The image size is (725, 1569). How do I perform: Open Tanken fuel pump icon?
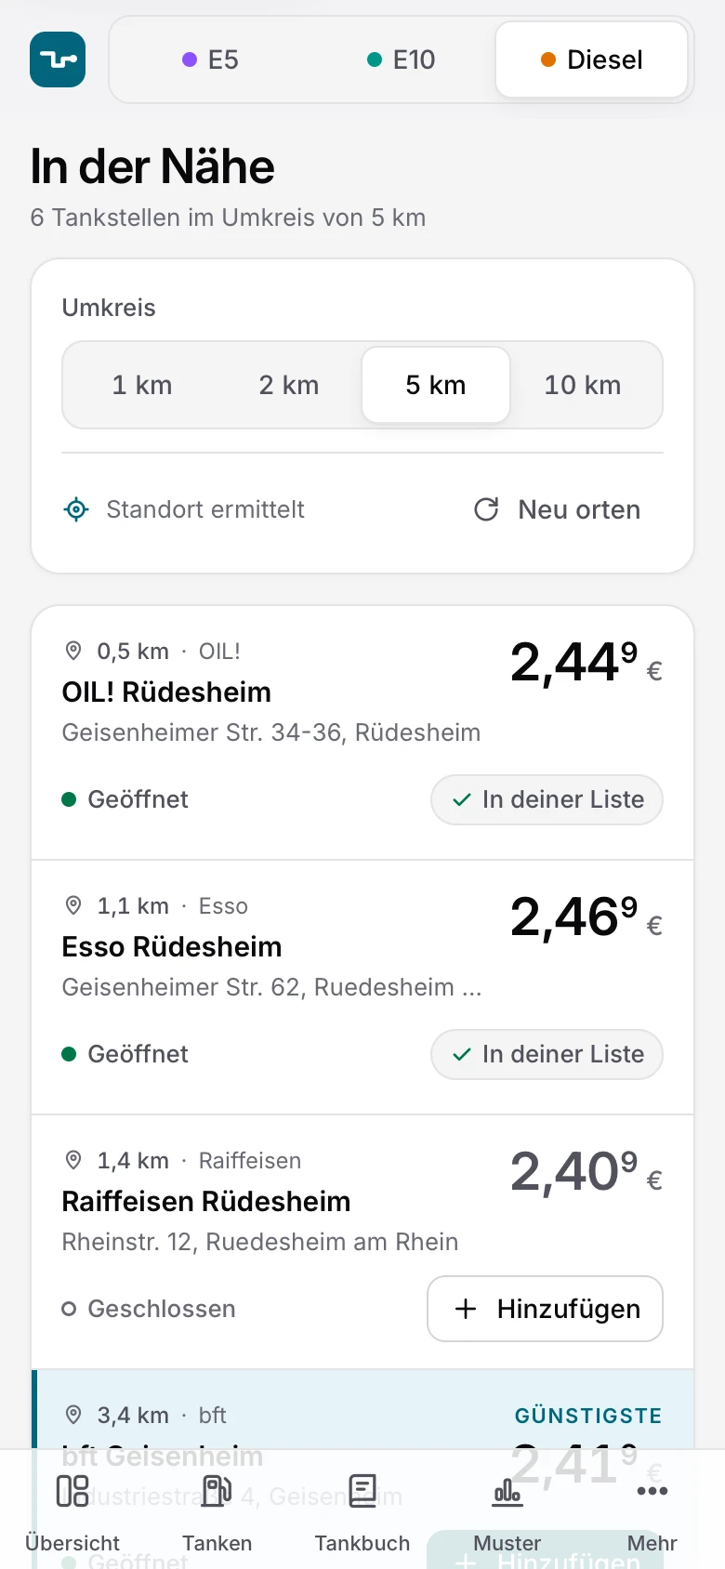point(217,1491)
